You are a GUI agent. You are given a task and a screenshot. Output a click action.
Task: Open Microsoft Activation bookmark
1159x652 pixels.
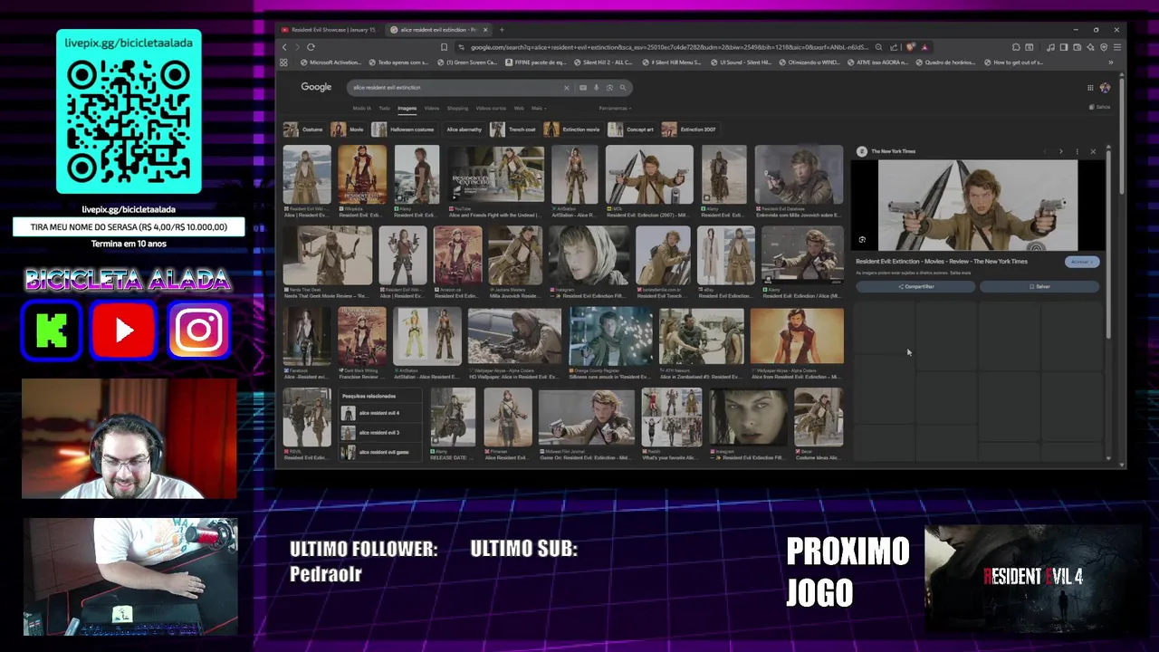330,62
